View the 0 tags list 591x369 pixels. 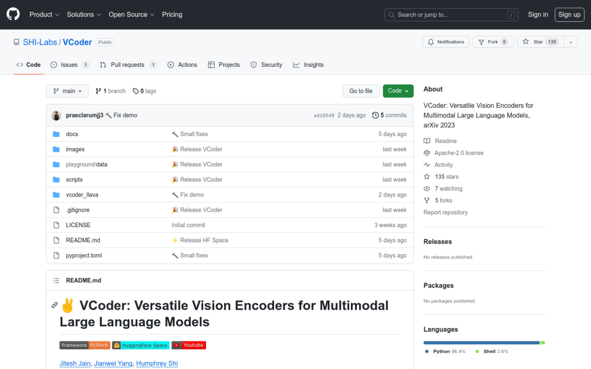coord(144,91)
